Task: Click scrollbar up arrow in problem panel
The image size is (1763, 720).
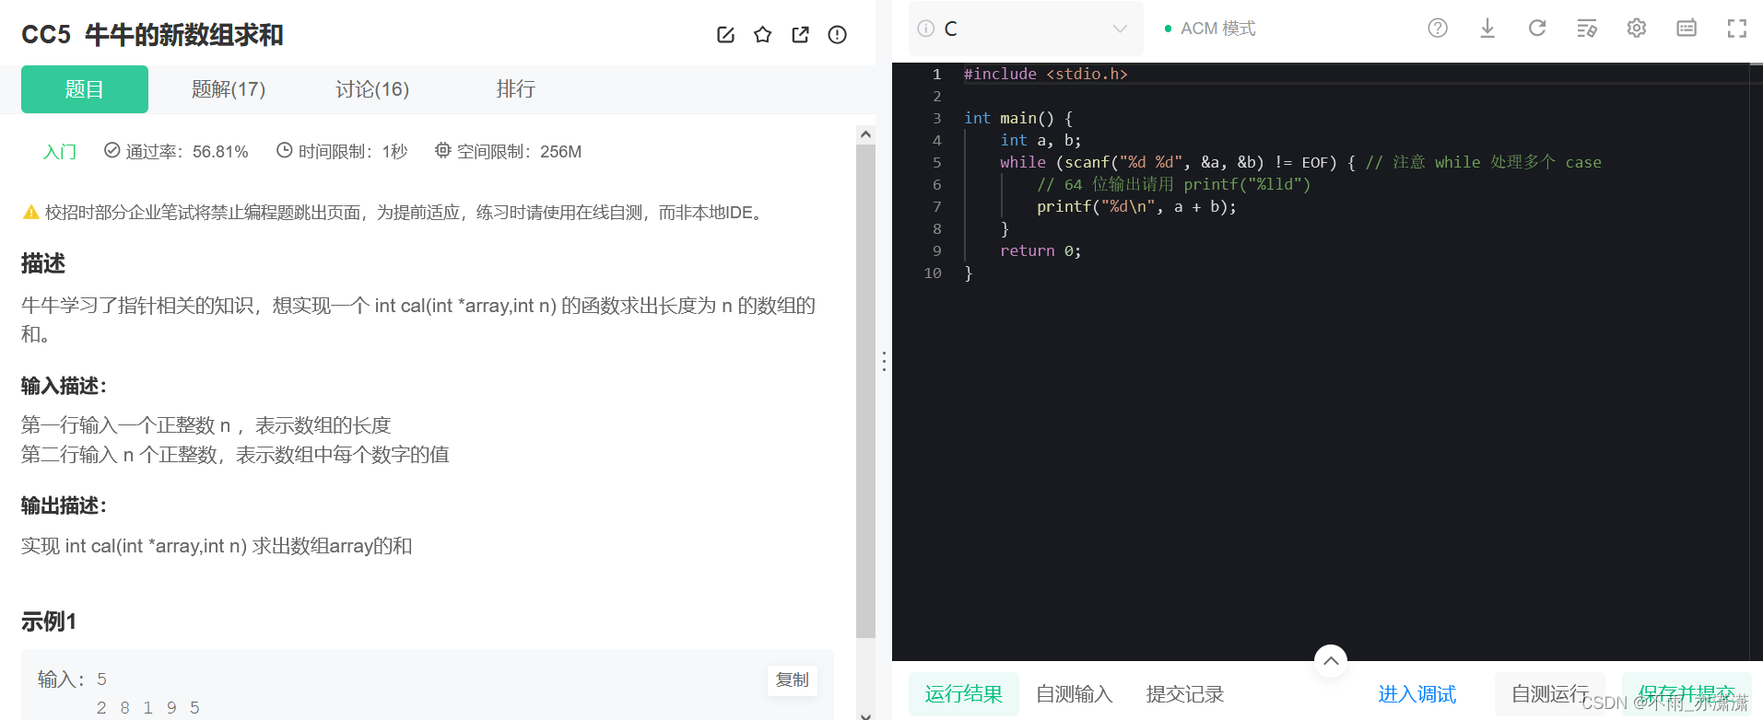Action: point(865,134)
